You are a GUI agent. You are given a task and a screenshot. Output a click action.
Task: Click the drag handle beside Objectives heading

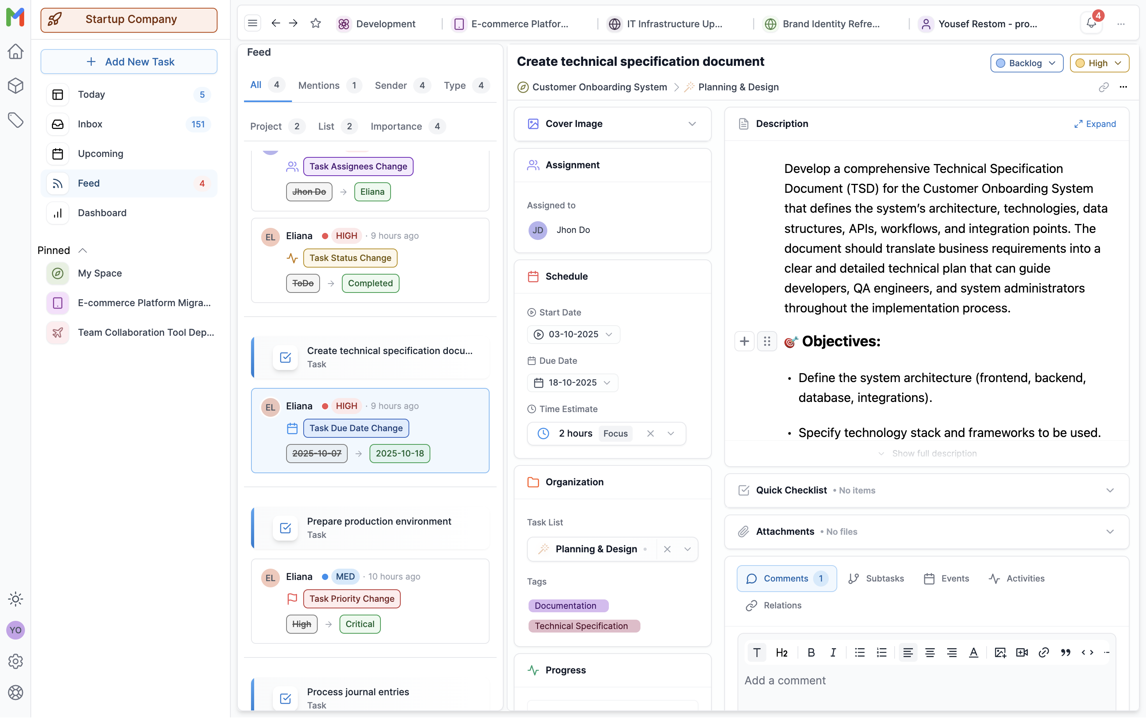click(x=767, y=342)
